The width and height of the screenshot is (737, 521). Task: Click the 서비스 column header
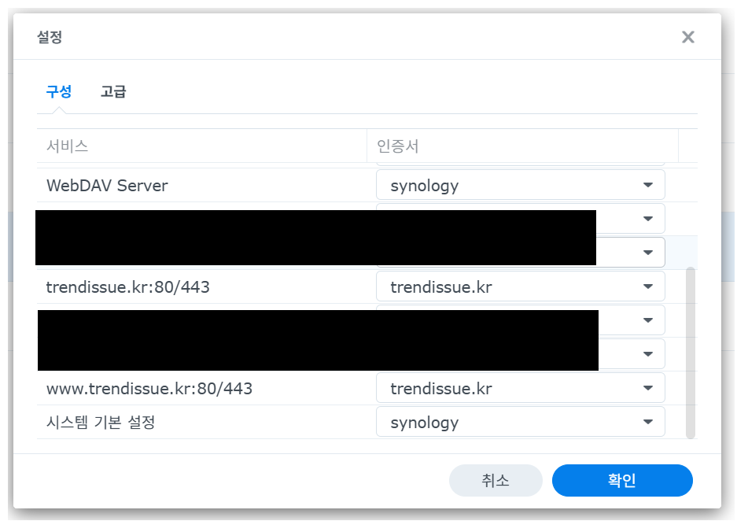coord(68,146)
